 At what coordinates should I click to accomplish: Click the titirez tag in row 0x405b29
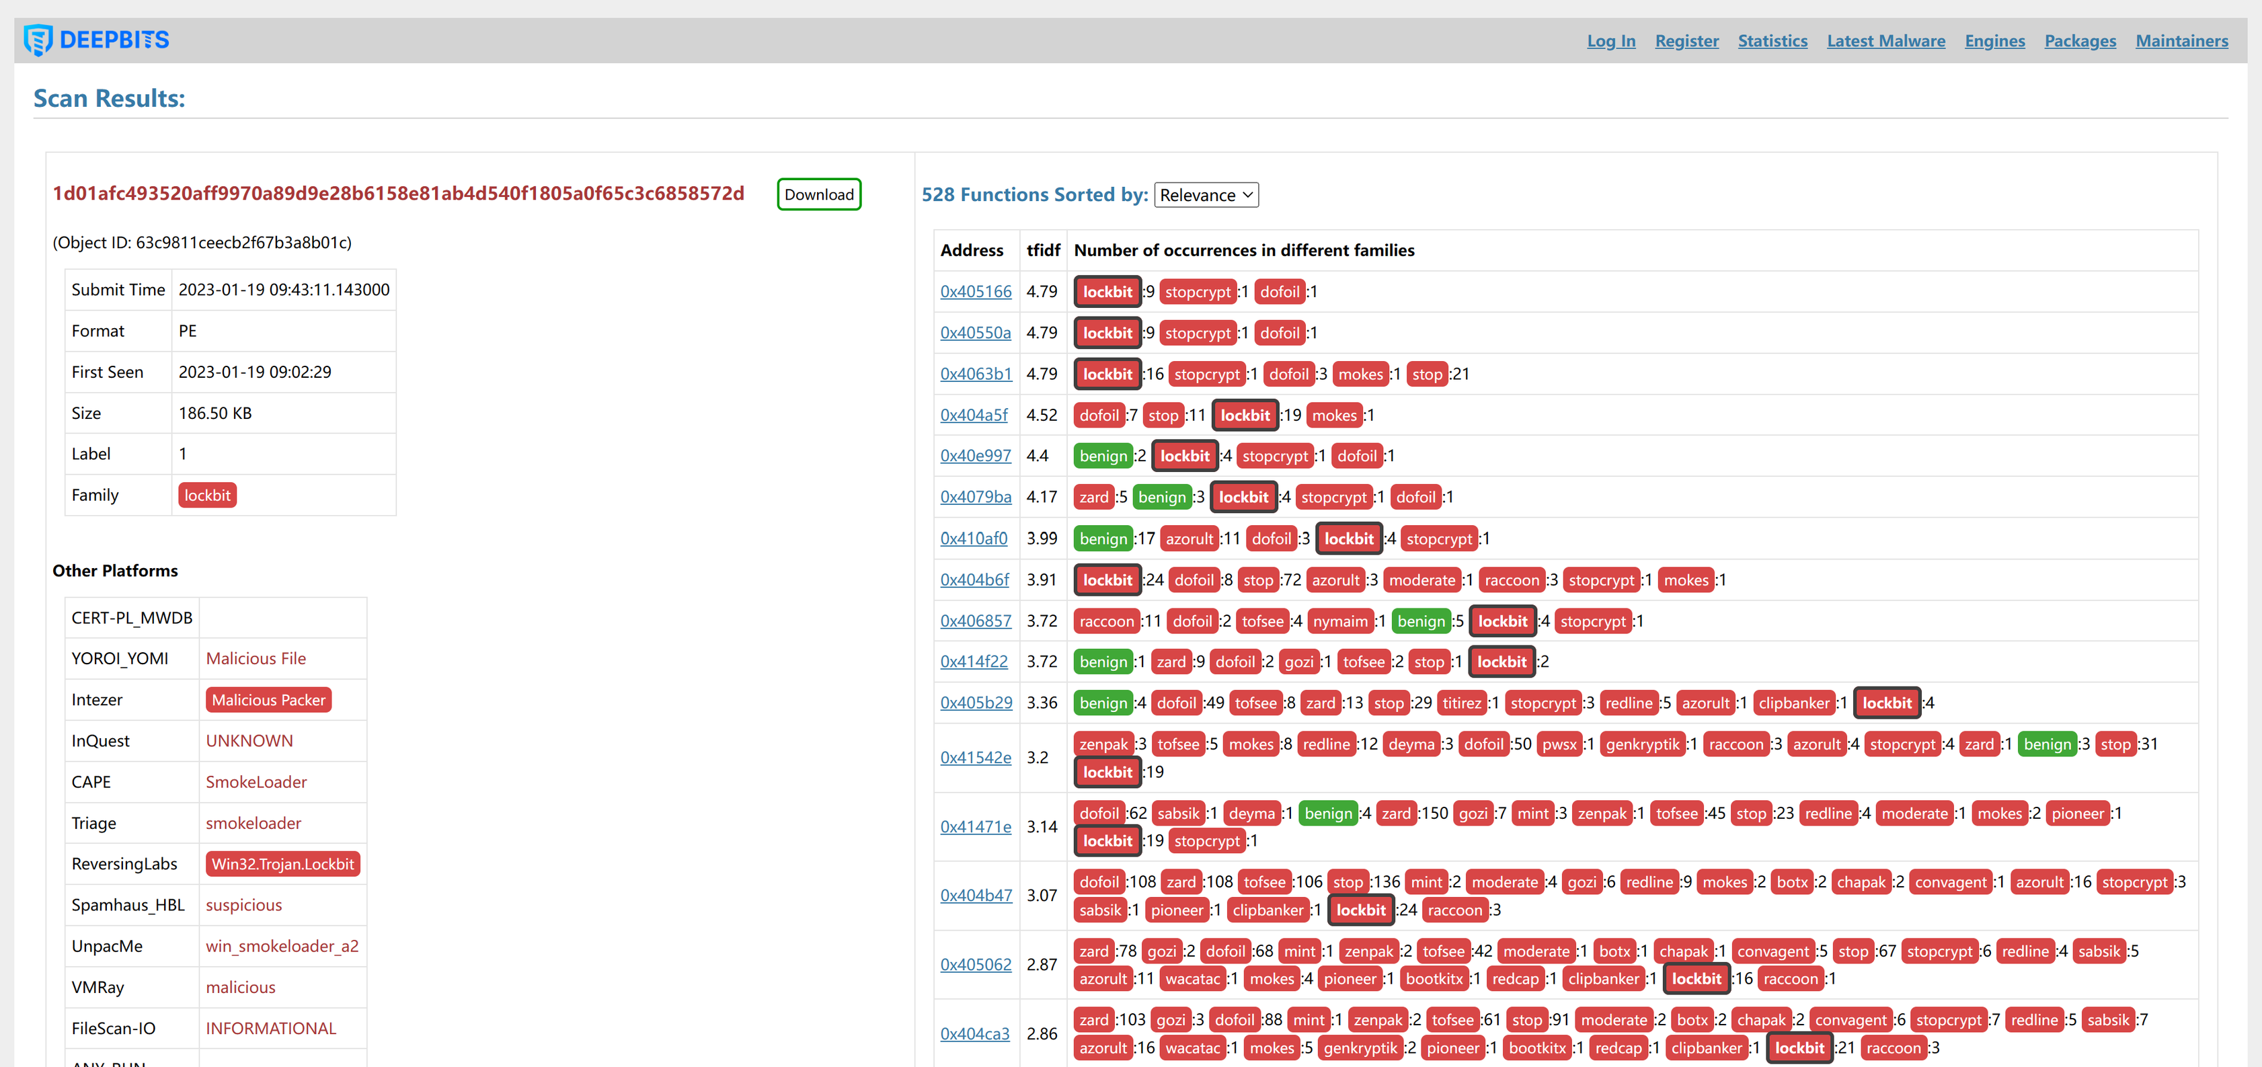1462,703
